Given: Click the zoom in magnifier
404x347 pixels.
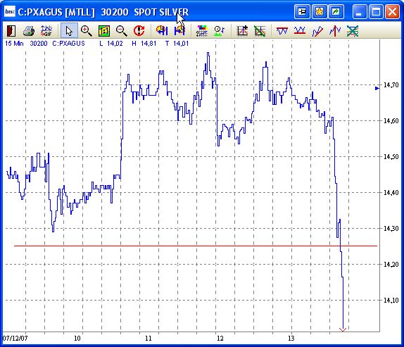Looking at the screenshot, I should 87,31.
